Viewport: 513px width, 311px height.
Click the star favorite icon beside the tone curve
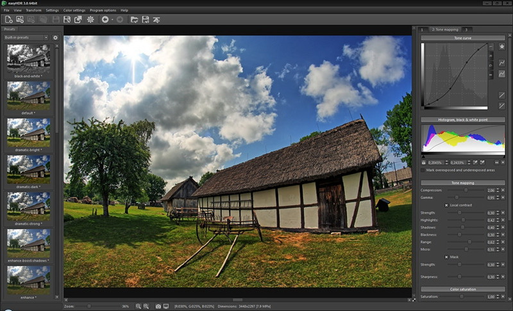(x=502, y=47)
